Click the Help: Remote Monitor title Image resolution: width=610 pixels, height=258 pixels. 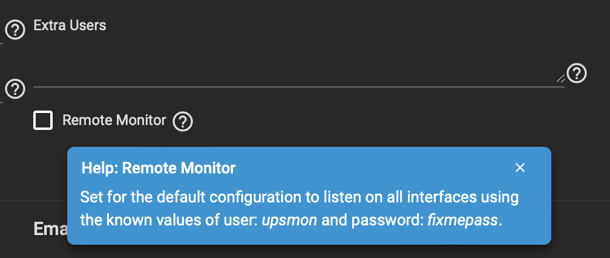pos(159,168)
